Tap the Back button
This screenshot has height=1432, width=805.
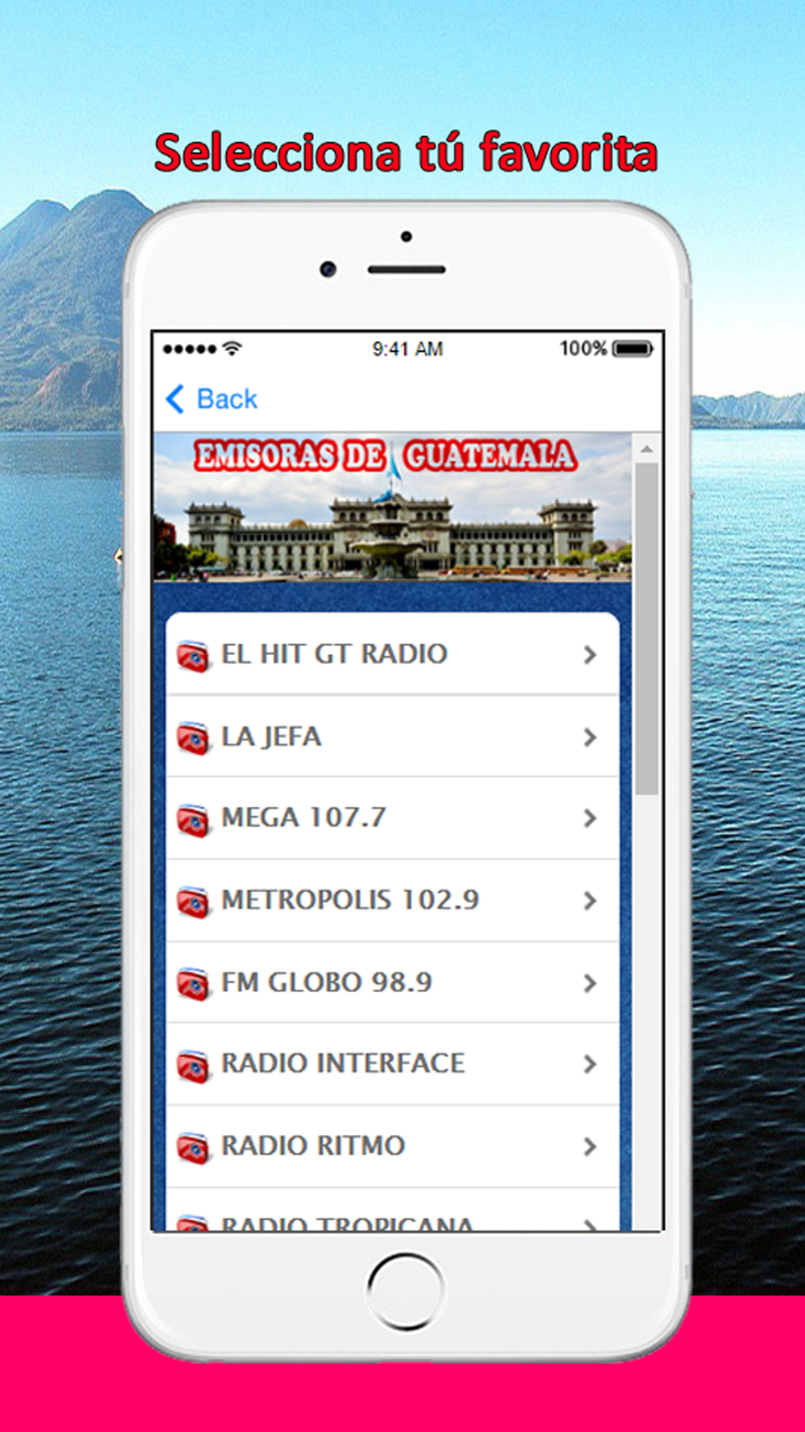(212, 399)
